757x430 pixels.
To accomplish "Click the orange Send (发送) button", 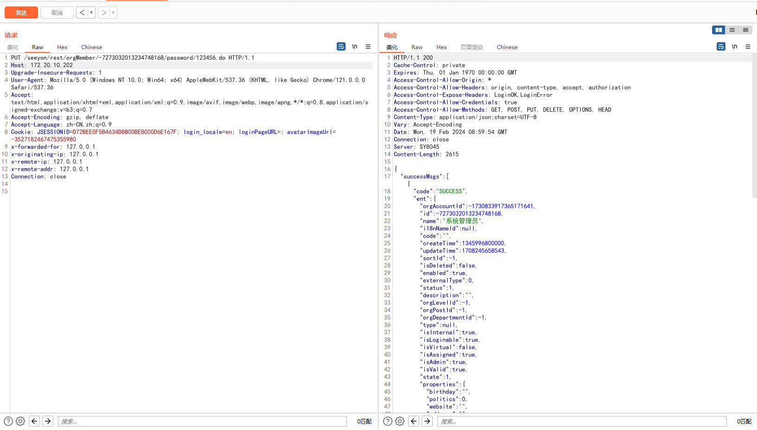I will [x=21, y=13].
